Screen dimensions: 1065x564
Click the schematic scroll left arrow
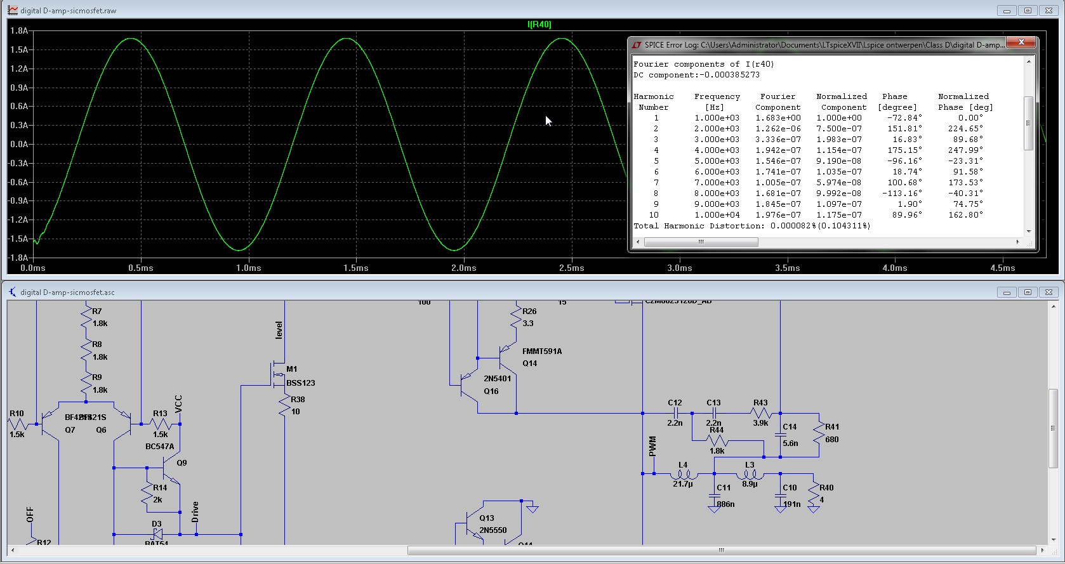(x=12, y=550)
